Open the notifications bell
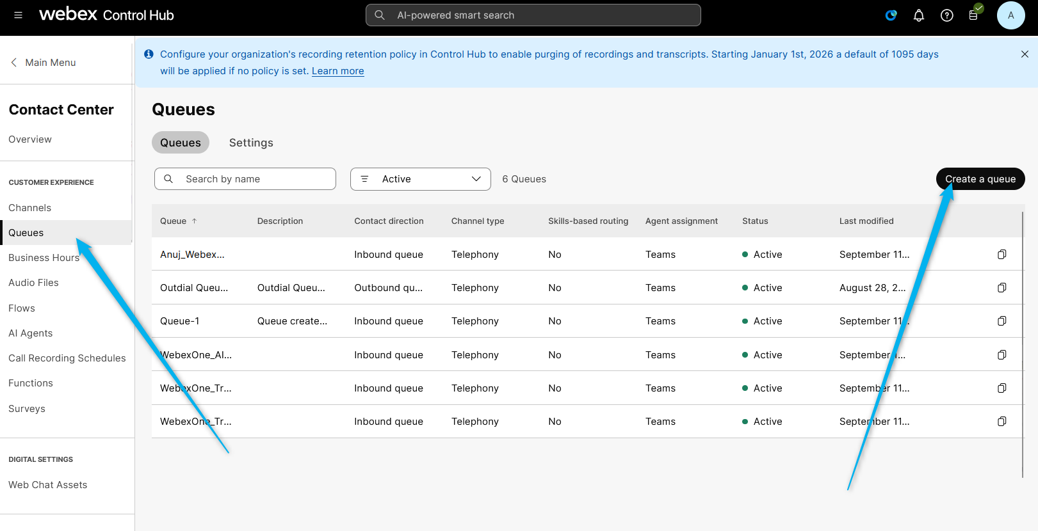 pyautogui.click(x=918, y=15)
